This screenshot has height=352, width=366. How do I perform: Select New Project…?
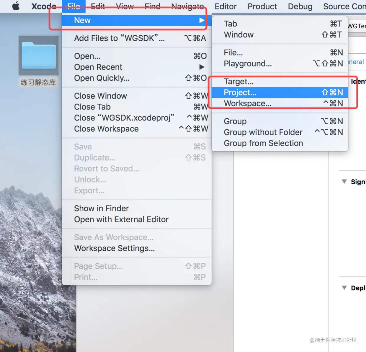[280, 92]
